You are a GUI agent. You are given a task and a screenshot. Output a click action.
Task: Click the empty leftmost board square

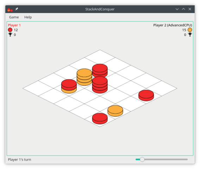tap(38, 88)
